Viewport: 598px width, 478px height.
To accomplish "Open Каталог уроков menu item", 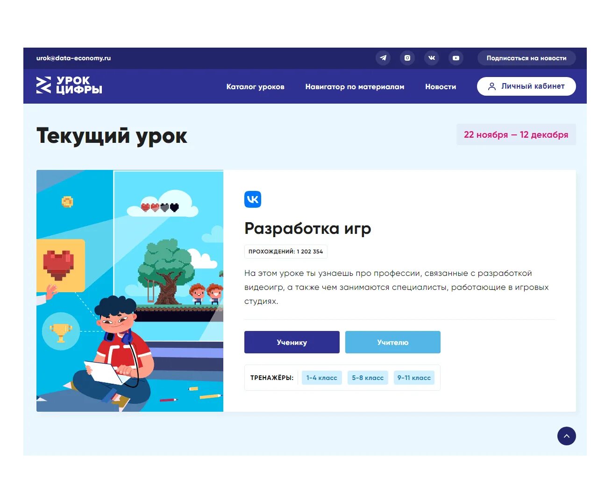I will (256, 86).
